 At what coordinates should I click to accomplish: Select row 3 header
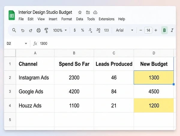(10, 91)
